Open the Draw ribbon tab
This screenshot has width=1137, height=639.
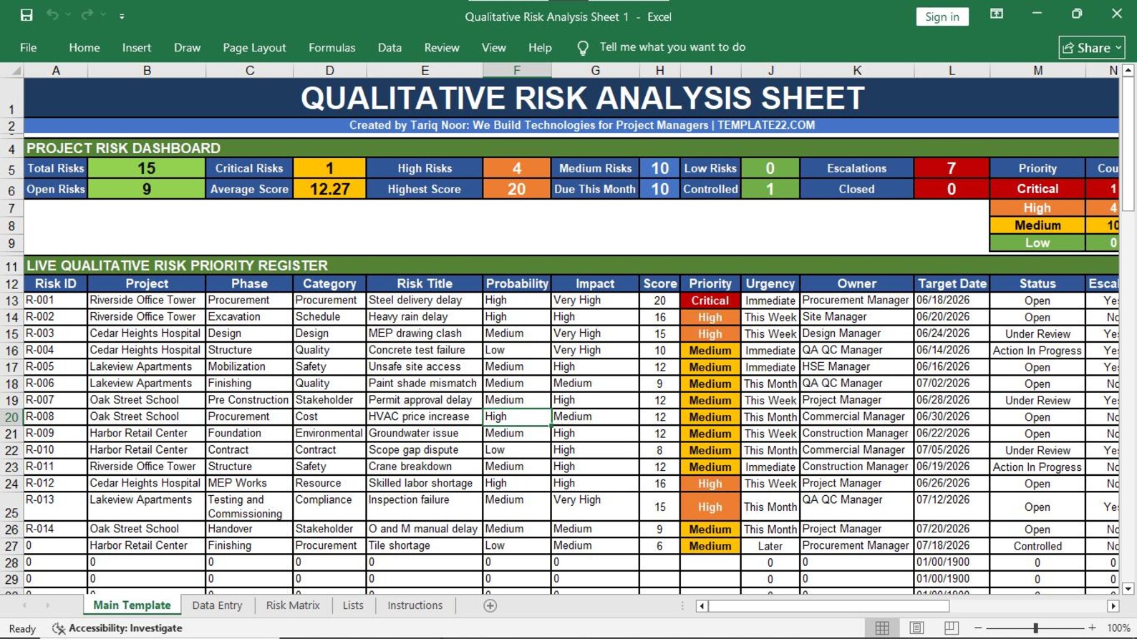187,48
